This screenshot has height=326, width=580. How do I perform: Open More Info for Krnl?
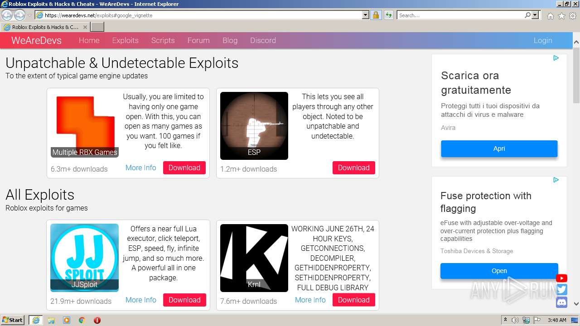pyautogui.click(x=310, y=300)
